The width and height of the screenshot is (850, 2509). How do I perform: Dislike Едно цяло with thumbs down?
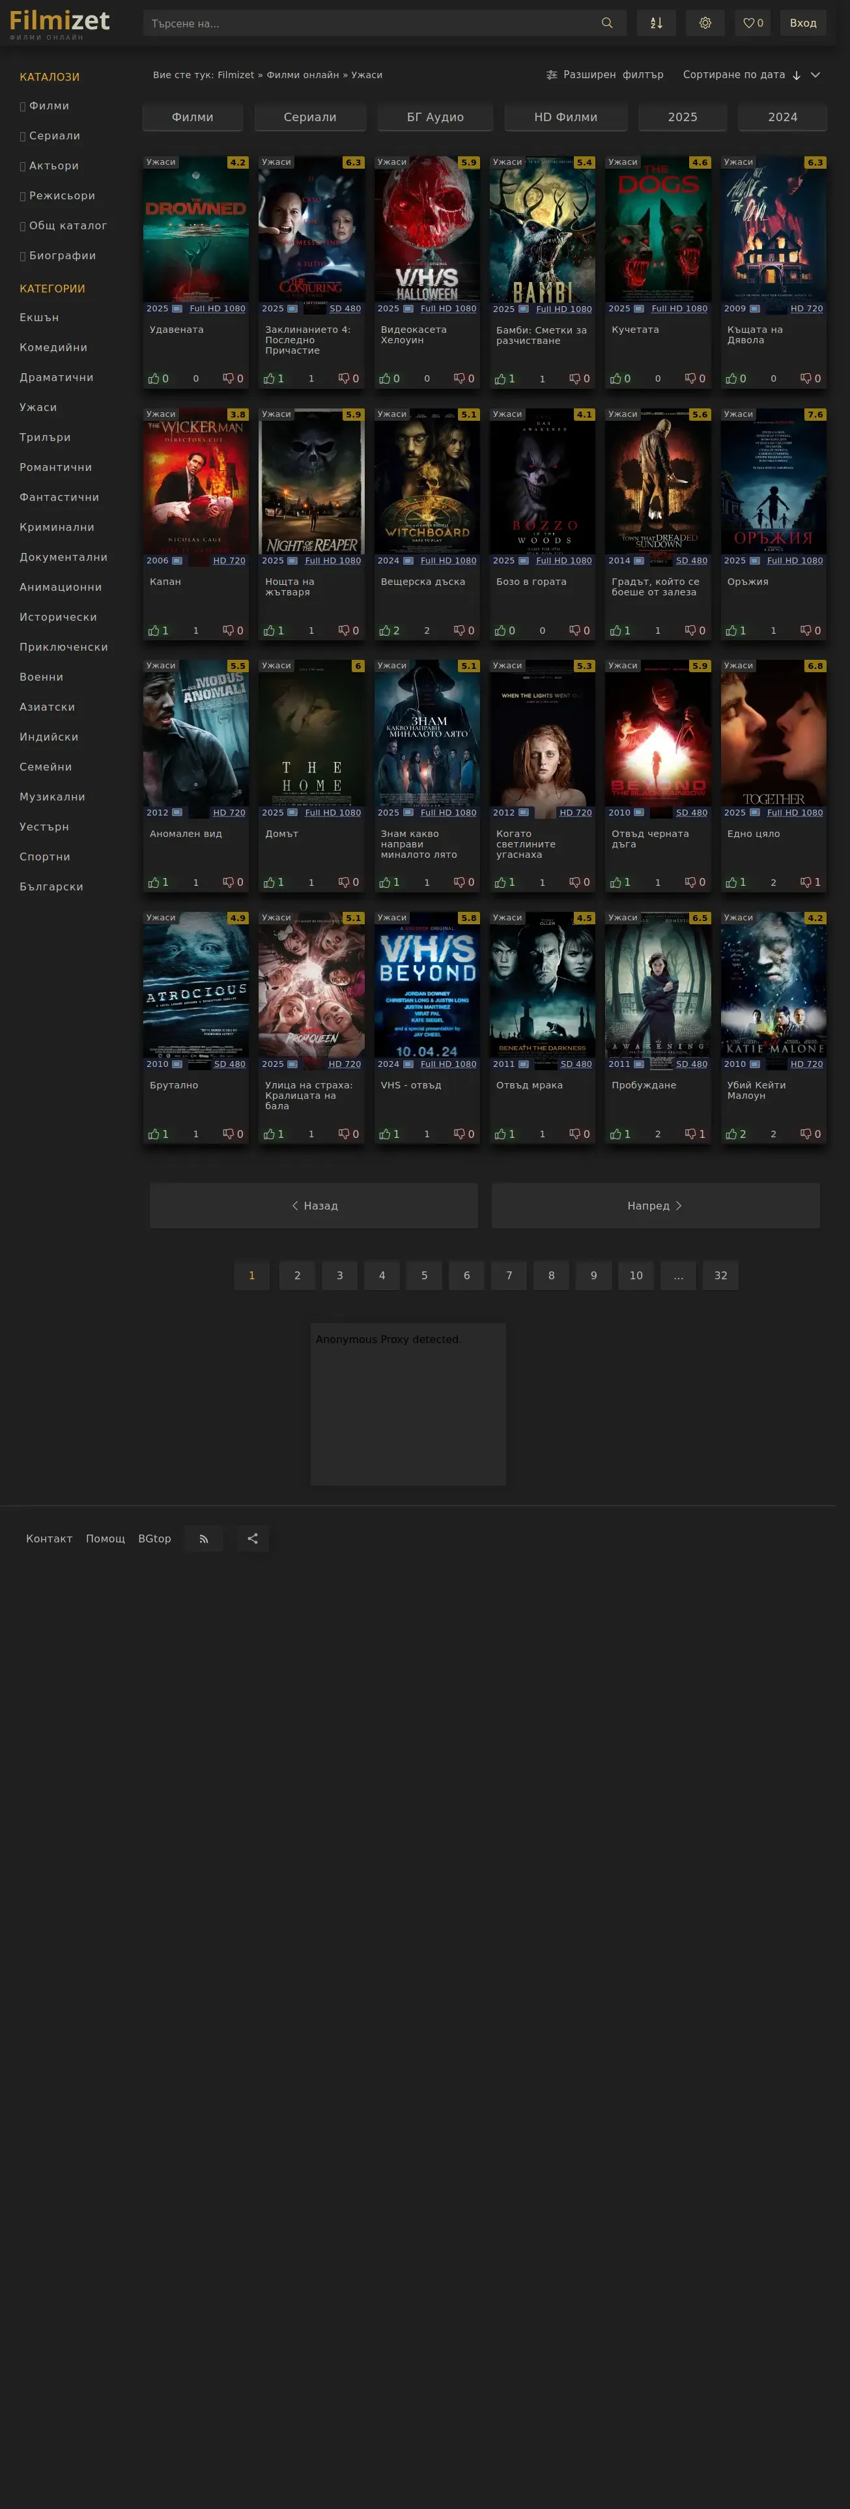(806, 883)
